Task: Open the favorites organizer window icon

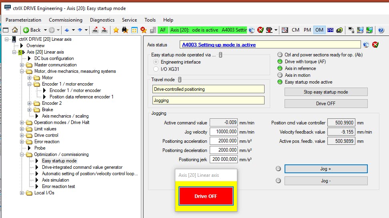Action: (x=134, y=30)
